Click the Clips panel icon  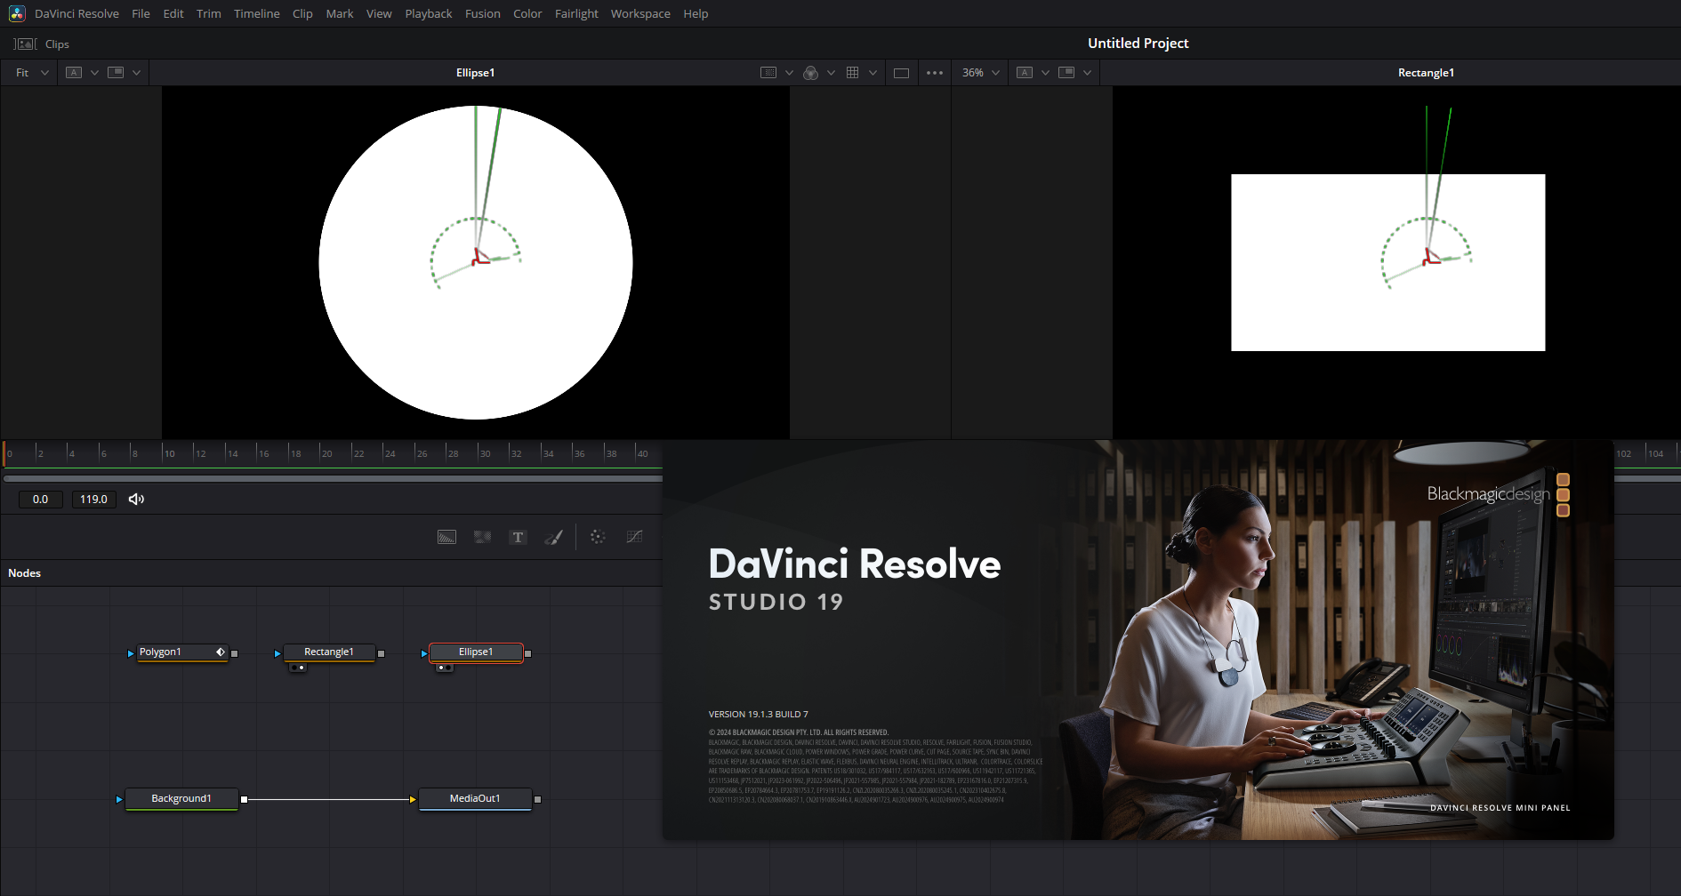pos(25,44)
